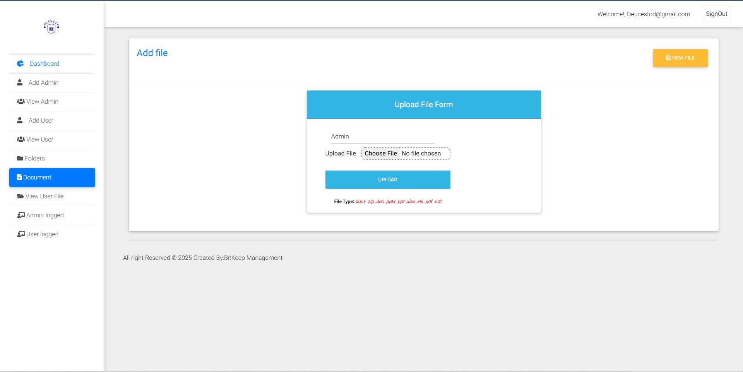Viewport: 743px width, 372px height.
Task: Click the Folders folder icon
Action: click(x=20, y=158)
